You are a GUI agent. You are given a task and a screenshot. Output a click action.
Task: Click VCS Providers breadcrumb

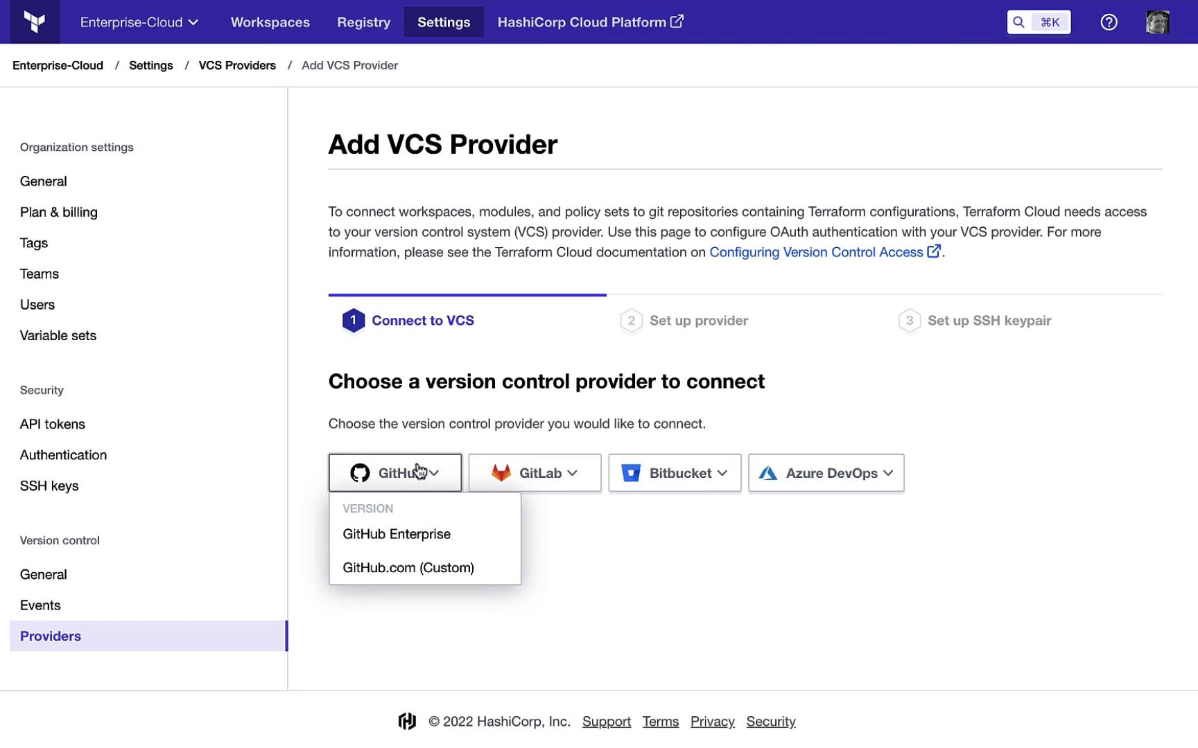(237, 65)
